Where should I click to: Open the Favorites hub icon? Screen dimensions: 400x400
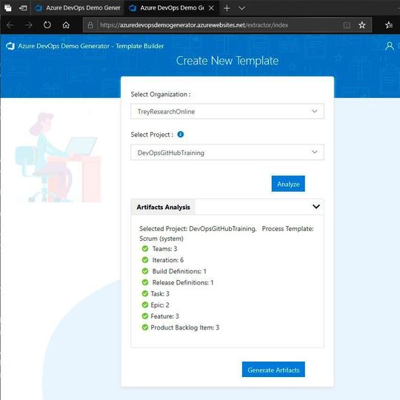pyautogui.click(x=389, y=25)
